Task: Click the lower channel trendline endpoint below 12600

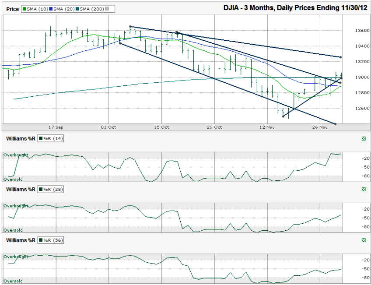Action: [x=335, y=124]
